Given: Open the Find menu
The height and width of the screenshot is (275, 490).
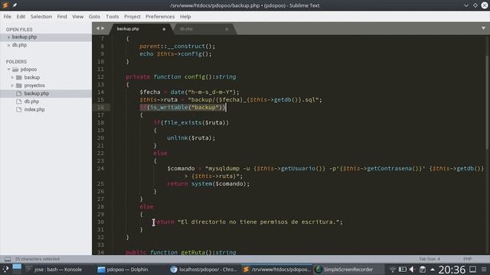Looking at the screenshot, I should coord(62,17).
